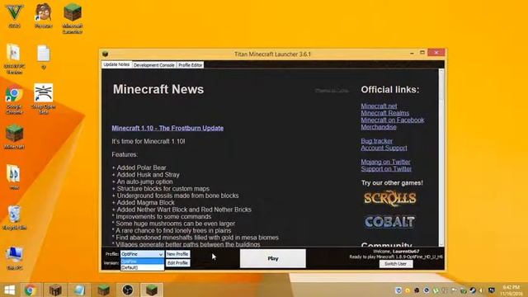
Task: Open the Account Support link
Action: click(384, 148)
